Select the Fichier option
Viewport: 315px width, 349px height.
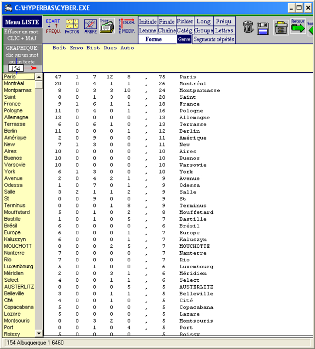tap(185, 21)
